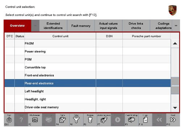Open the Help question mark button
The width and height of the screenshot is (184, 130).
[x=21, y=120]
